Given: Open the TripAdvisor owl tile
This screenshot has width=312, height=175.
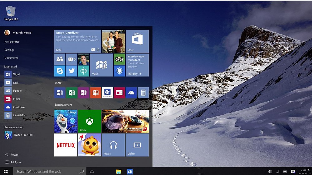Looking at the screenshot, I should pyautogui.click(x=119, y=59).
